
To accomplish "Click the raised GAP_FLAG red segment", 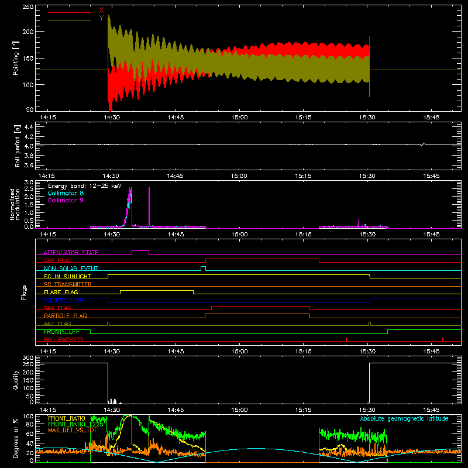I will (x=262, y=259).
